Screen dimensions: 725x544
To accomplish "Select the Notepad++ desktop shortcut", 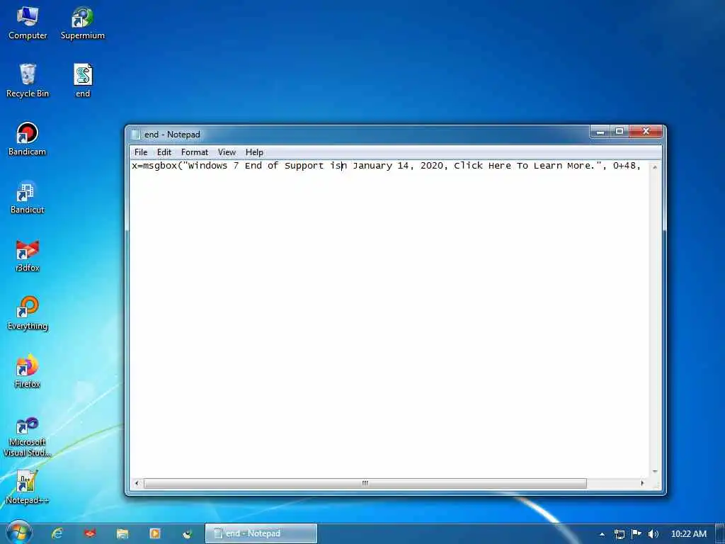I will (28, 487).
